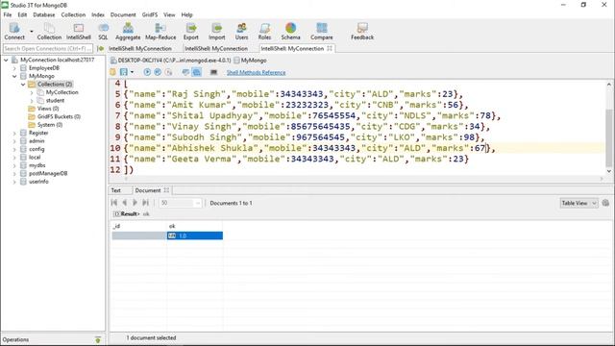Image resolution: width=615 pixels, height=346 pixels.
Task: Click the Operations panel green icon
Action: coord(98,339)
